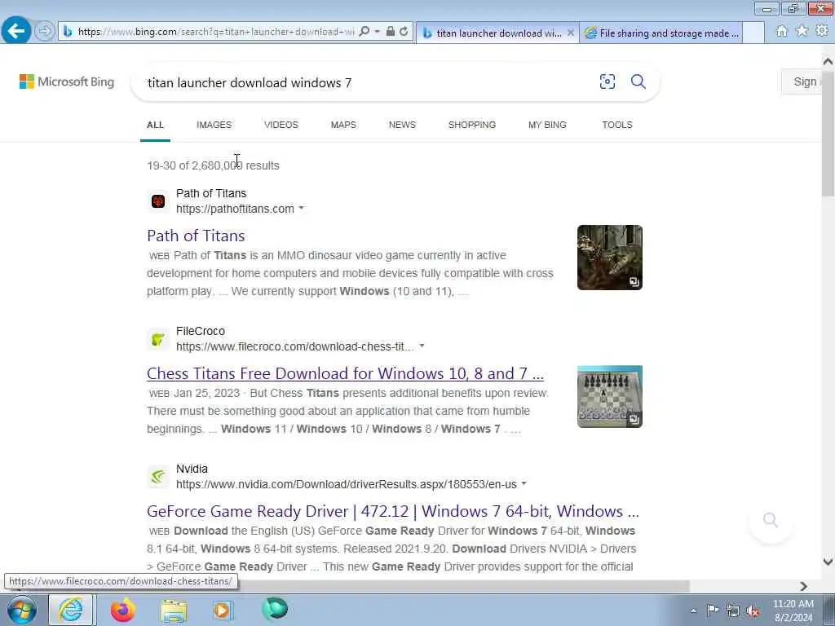835x626 pixels.
Task: Open the NEWS tab
Action: pyautogui.click(x=402, y=125)
